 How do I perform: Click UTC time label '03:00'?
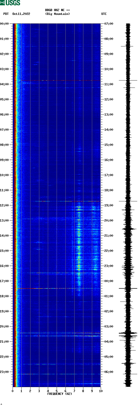coord(109,327)
